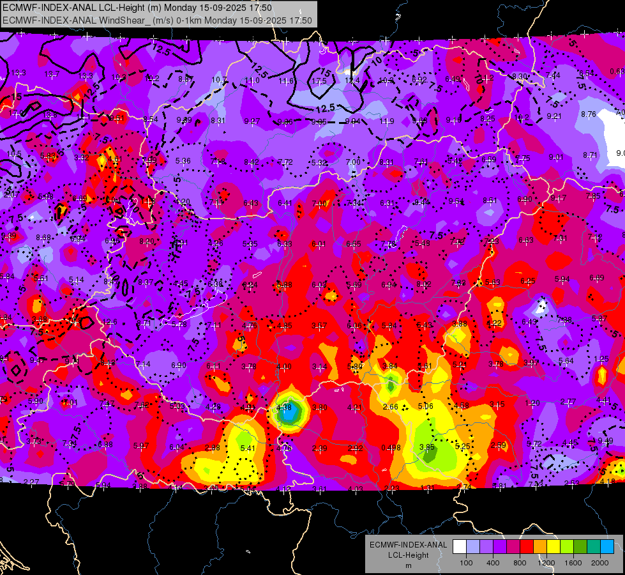Click the shear value 5.06 on yellow area
The image size is (625, 575).
coord(425,406)
